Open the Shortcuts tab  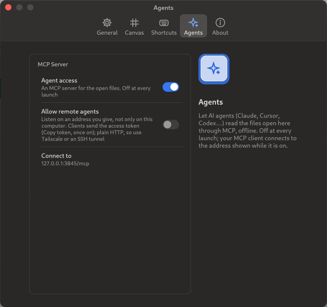point(164,27)
